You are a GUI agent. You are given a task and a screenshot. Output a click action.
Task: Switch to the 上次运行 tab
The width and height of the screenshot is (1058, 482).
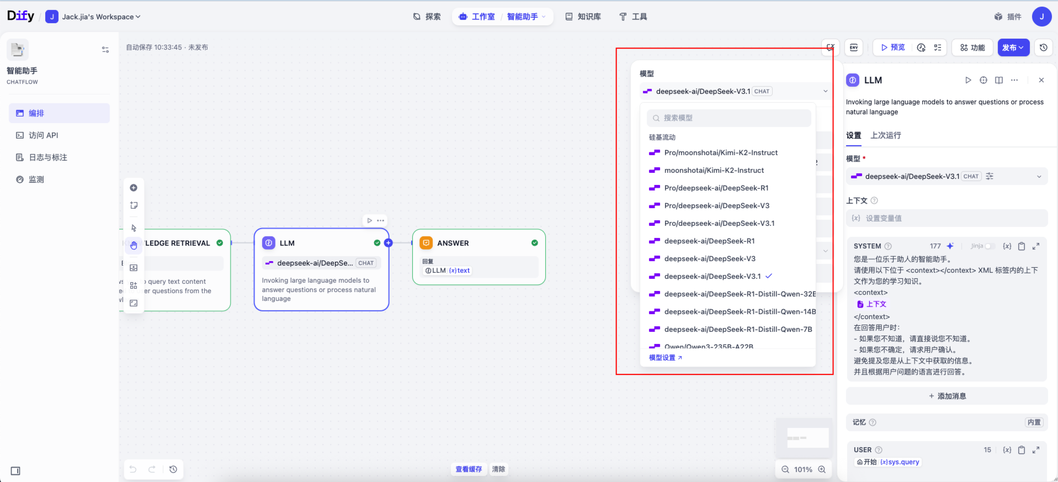[x=885, y=135]
